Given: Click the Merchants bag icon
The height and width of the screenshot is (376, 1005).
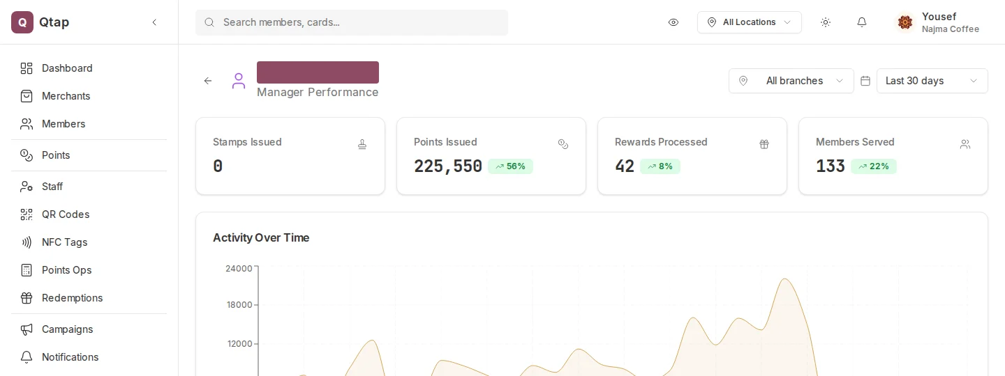Looking at the screenshot, I should tap(27, 96).
